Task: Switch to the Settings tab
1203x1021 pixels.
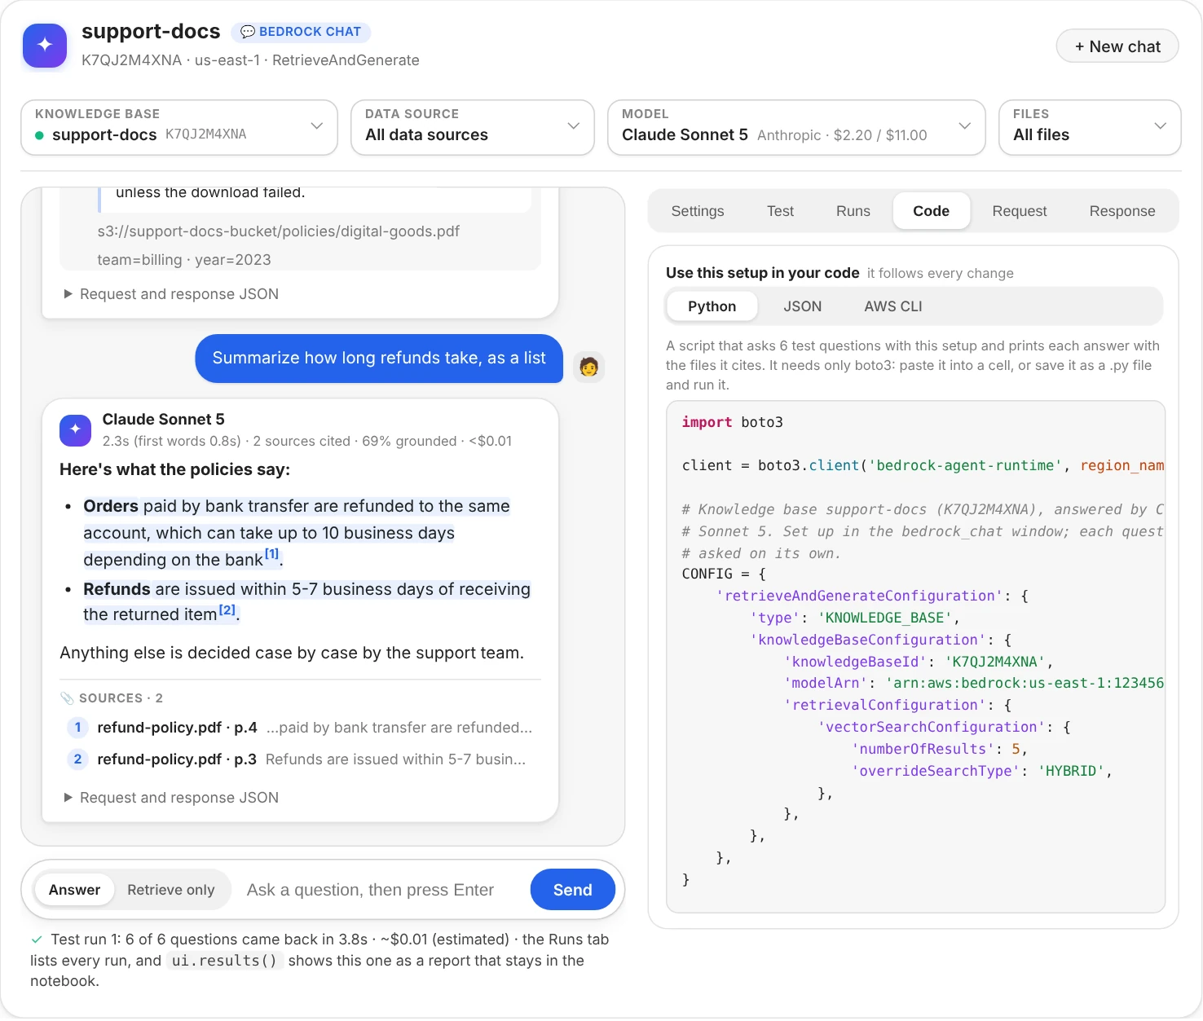Action: (698, 211)
